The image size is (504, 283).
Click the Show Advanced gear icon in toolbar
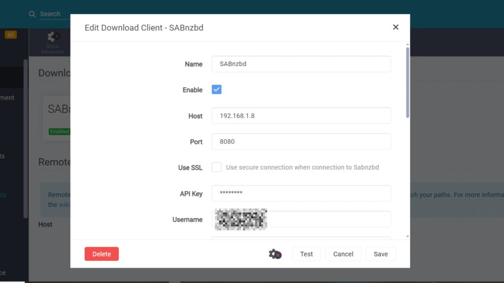[x=53, y=37]
